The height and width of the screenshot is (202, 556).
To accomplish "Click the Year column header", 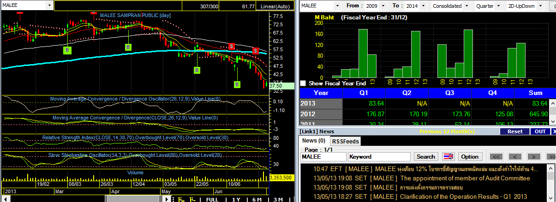I will (321, 92).
